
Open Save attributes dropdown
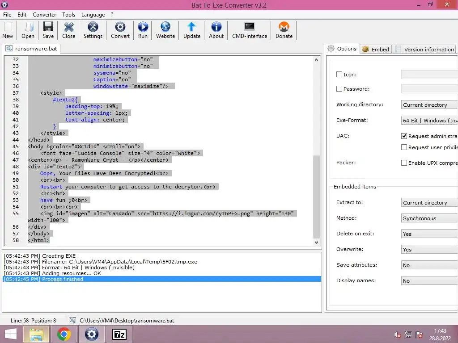[x=429, y=265]
